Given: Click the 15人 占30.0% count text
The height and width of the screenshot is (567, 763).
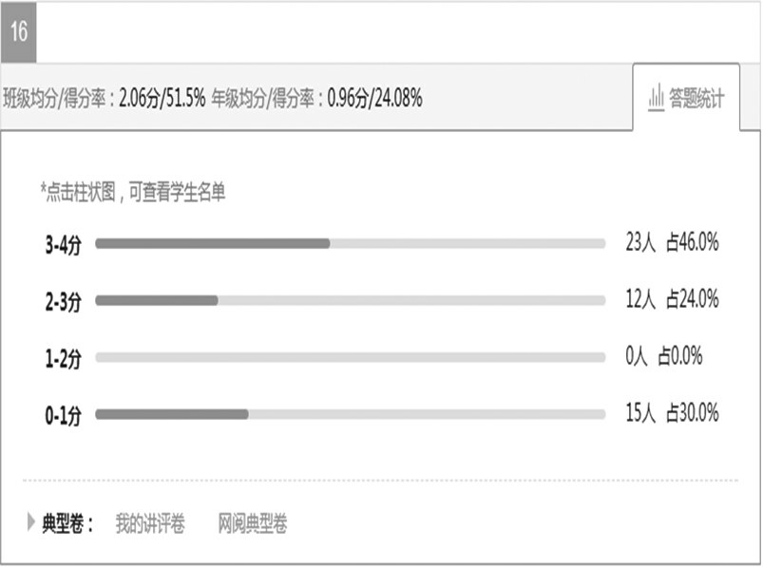Looking at the screenshot, I should 672,412.
